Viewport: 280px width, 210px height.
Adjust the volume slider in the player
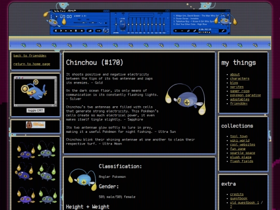click(80, 23)
